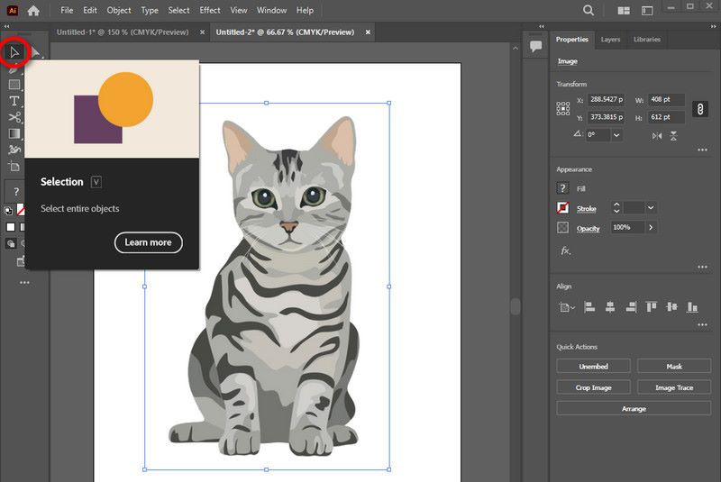Close the Untitled-2 document tab

coord(368,32)
